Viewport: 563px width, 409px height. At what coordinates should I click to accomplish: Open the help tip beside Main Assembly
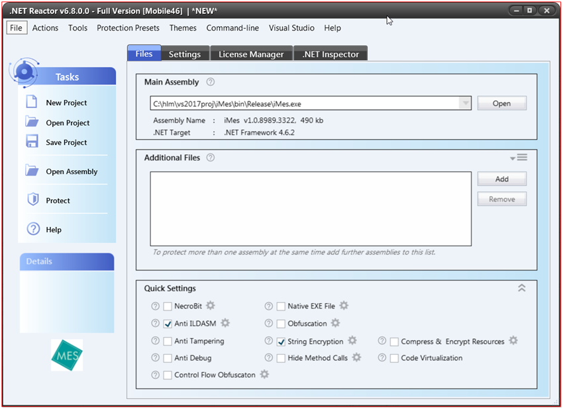click(211, 82)
